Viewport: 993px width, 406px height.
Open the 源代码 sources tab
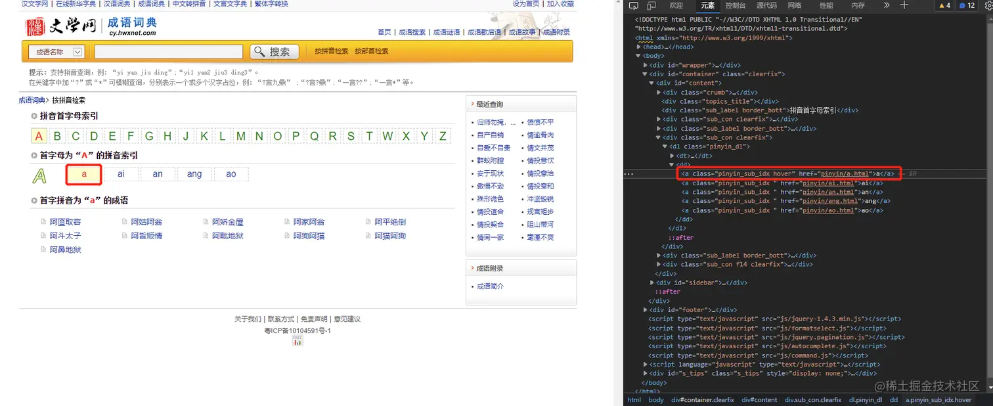tap(767, 5)
